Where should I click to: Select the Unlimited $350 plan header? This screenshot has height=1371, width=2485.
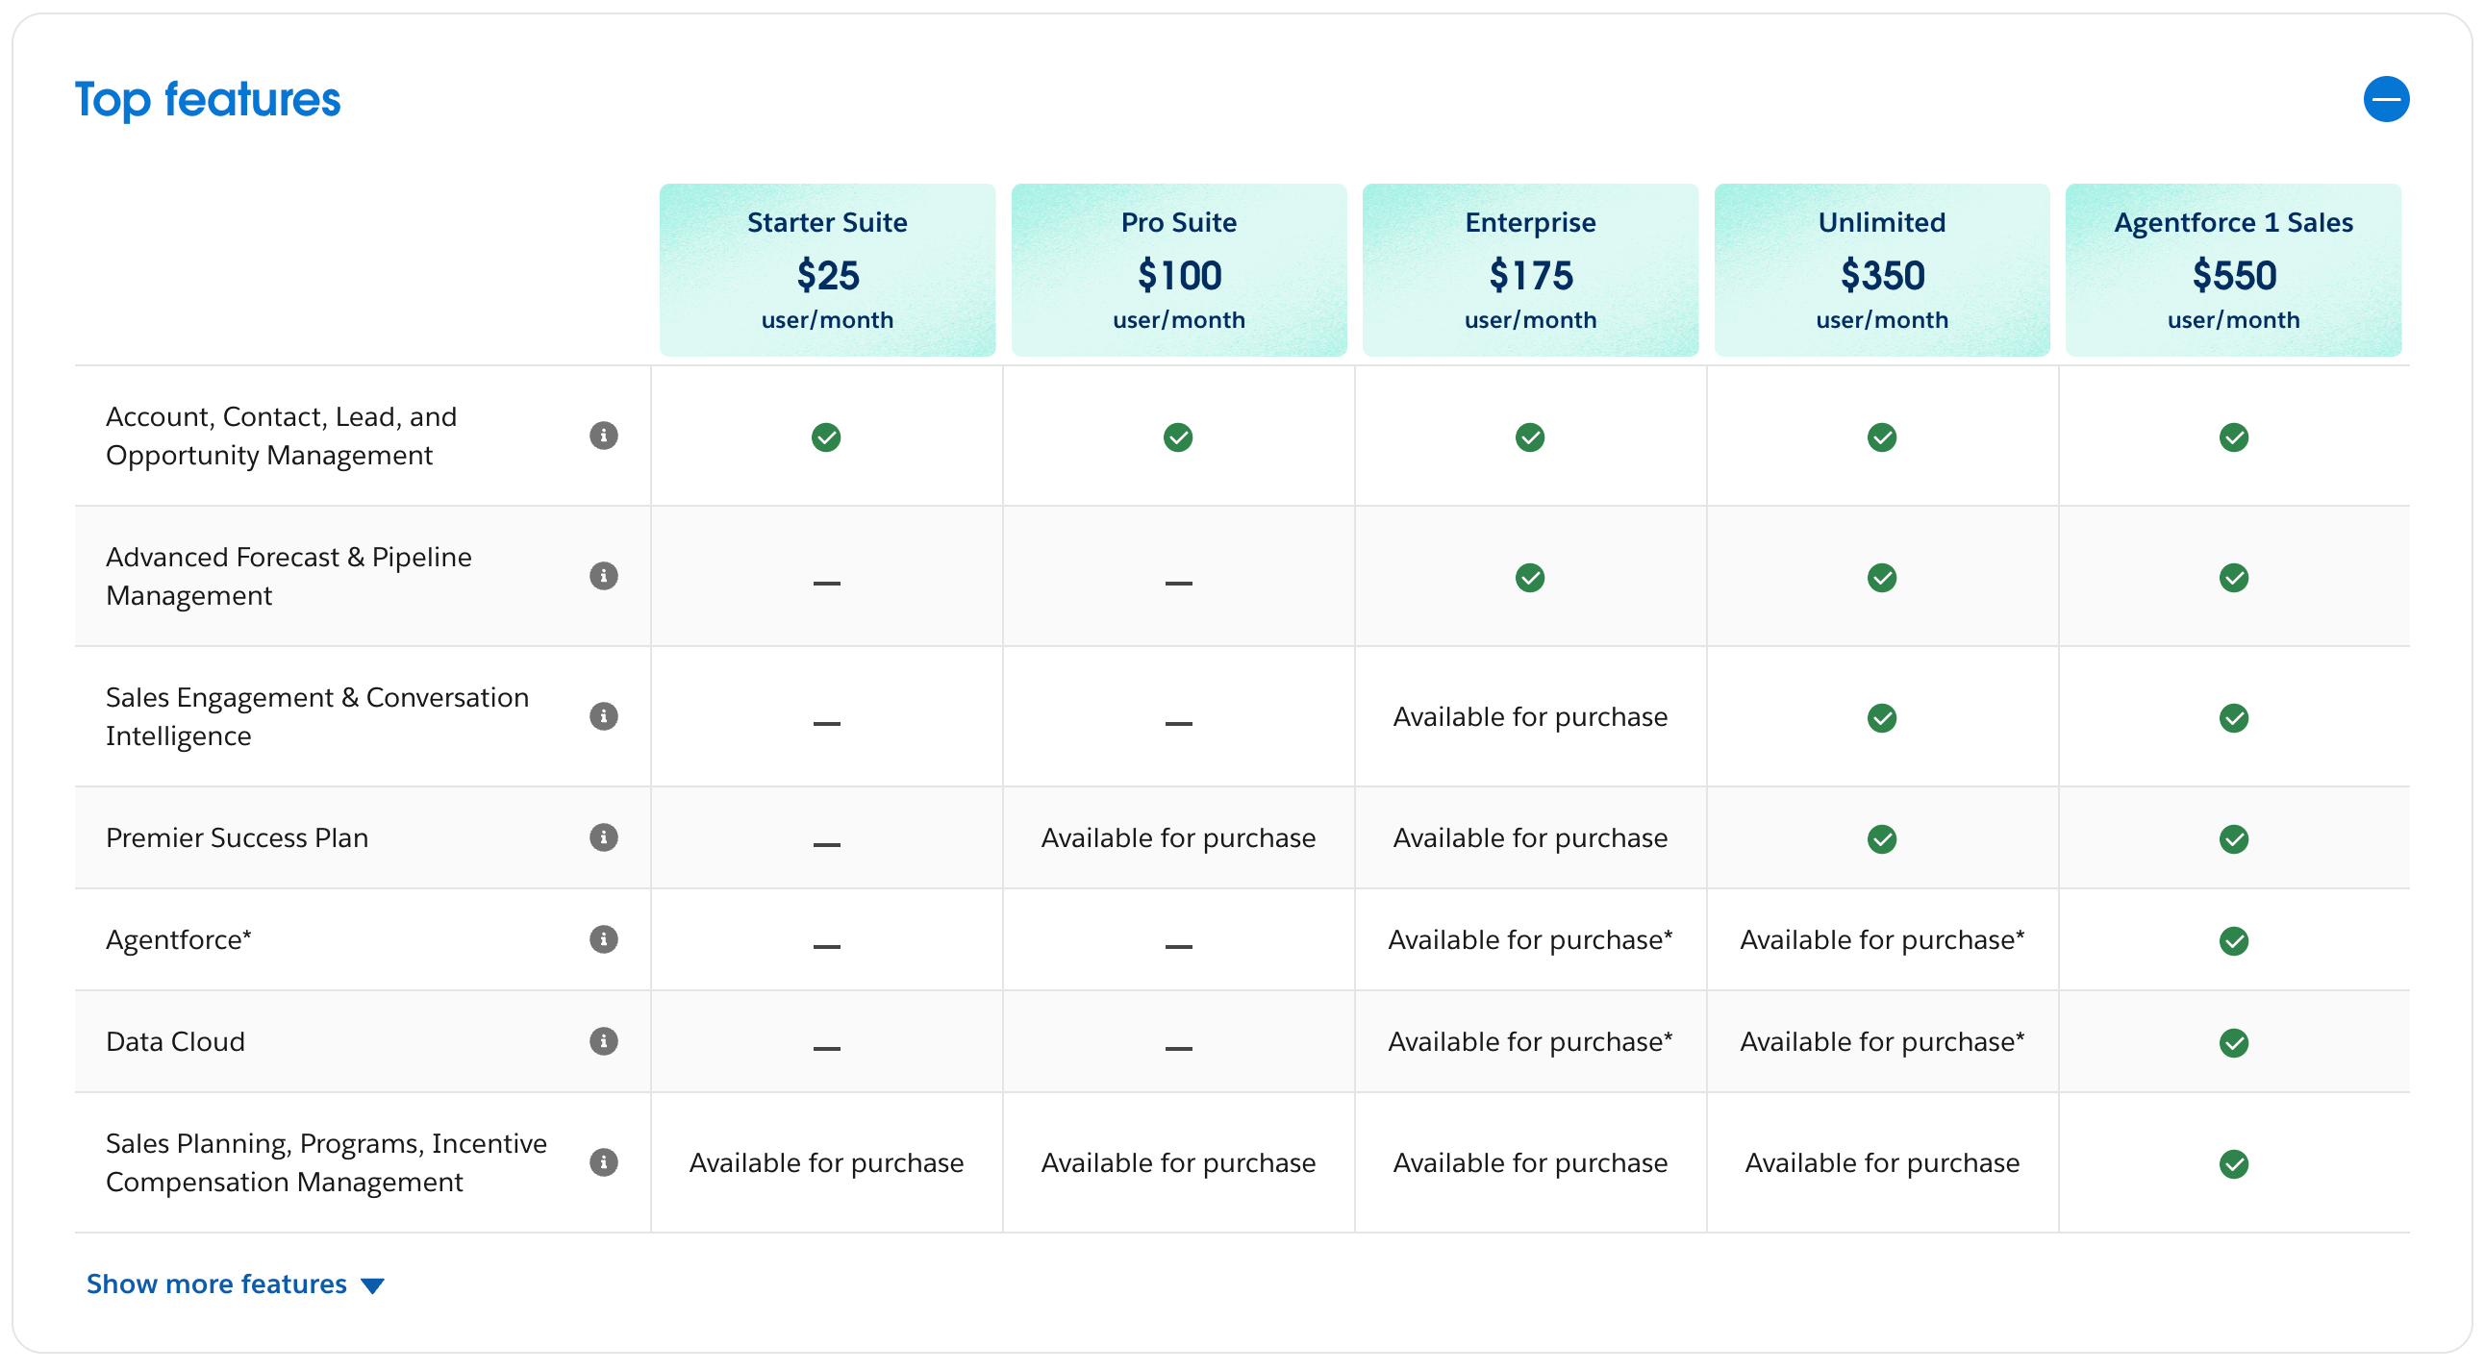coord(1882,270)
